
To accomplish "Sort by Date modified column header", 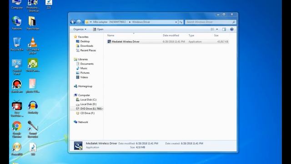I will [171, 36].
